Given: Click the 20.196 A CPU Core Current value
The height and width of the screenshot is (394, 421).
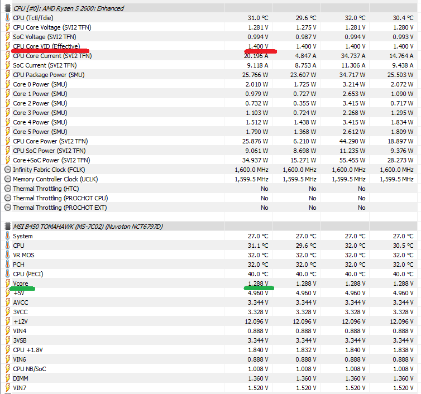Looking at the screenshot, I should 256,56.
